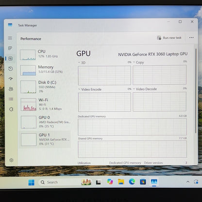Screen dimensions: 202x202
Task: Click the search highlight castle image
Action: click(86, 182)
